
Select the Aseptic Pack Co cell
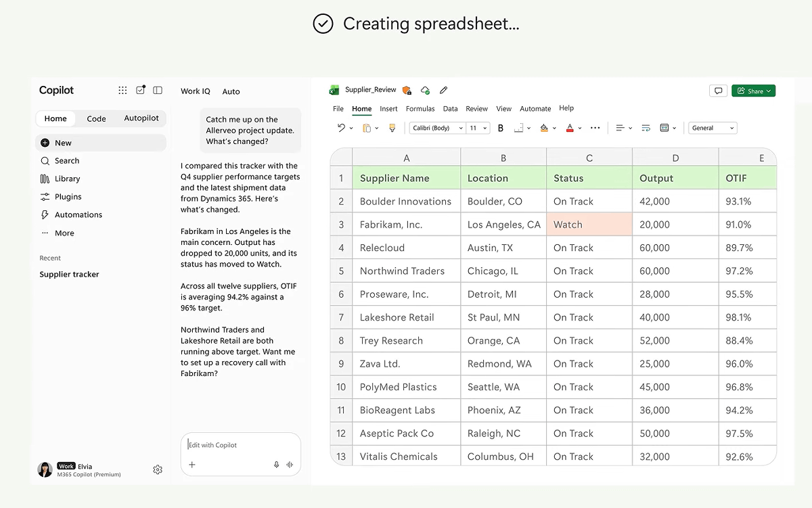click(407, 434)
